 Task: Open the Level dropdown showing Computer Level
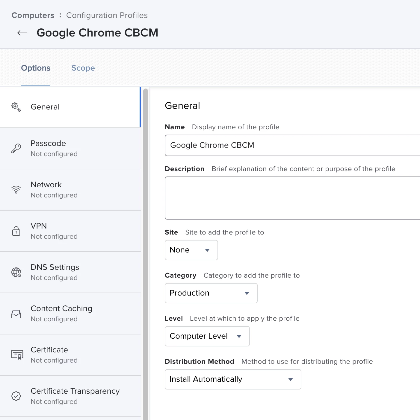point(207,336)
